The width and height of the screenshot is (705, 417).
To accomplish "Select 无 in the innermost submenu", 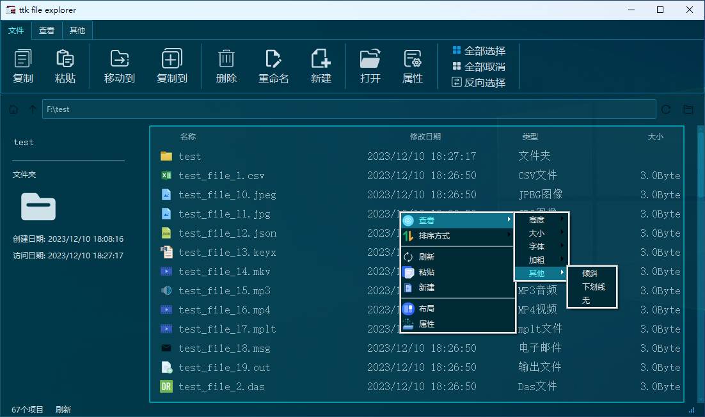I will (x=592, y=300).
